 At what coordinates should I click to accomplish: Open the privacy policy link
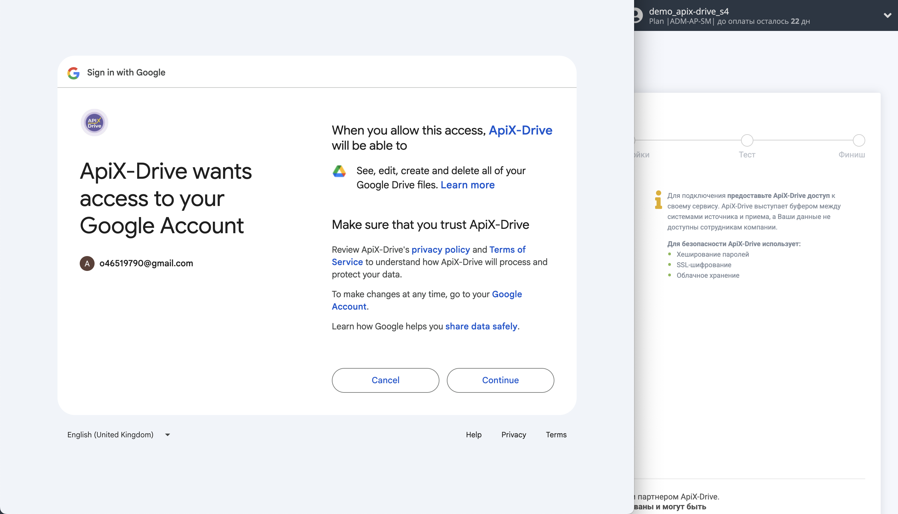coord(441,250)
